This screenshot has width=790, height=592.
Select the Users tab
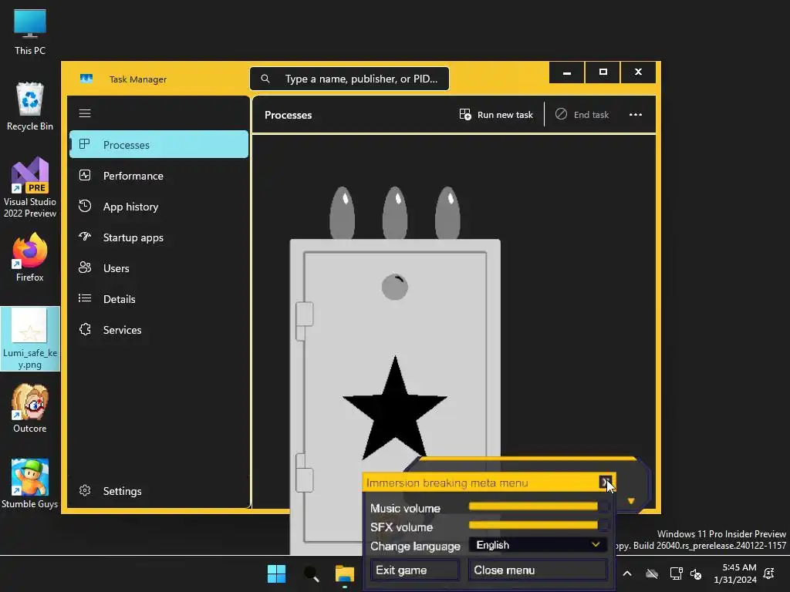click(x=159, y=267)
